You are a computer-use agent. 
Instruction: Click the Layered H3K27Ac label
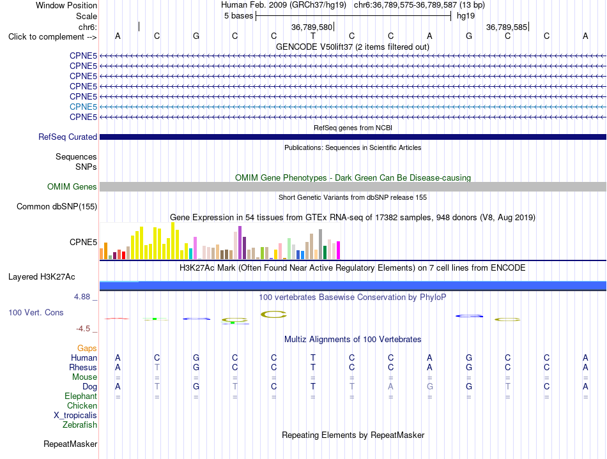point(42,277)
